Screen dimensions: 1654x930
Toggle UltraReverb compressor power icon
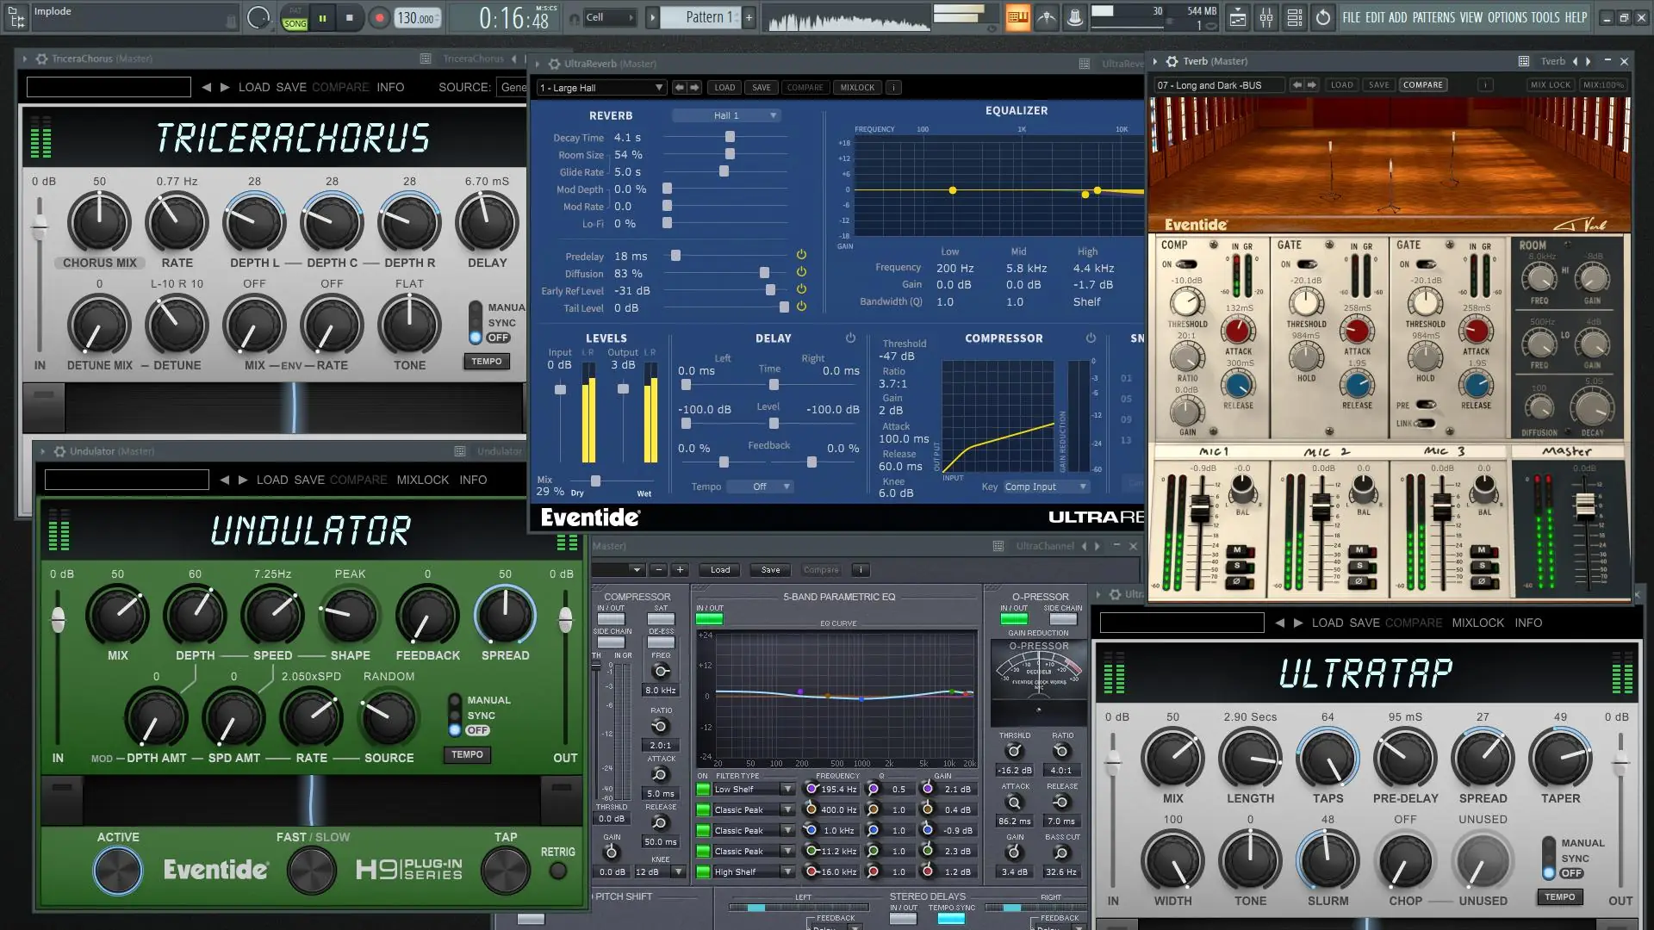point(1091,338)
